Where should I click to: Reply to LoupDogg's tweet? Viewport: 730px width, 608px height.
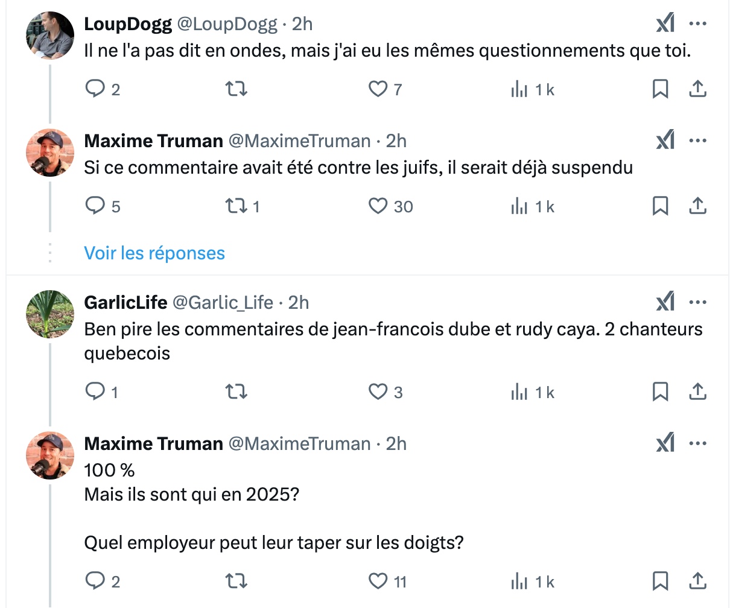coord(95,89)
